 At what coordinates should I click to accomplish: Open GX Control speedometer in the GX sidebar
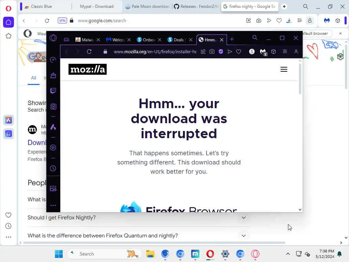click(x=53, y=60)
